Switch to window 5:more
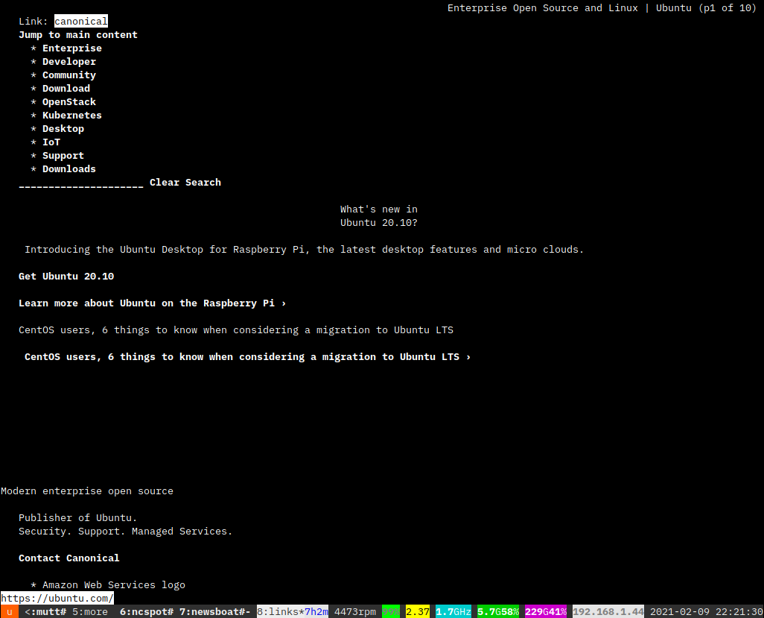 pyautogui.click(x=90, y=611)
